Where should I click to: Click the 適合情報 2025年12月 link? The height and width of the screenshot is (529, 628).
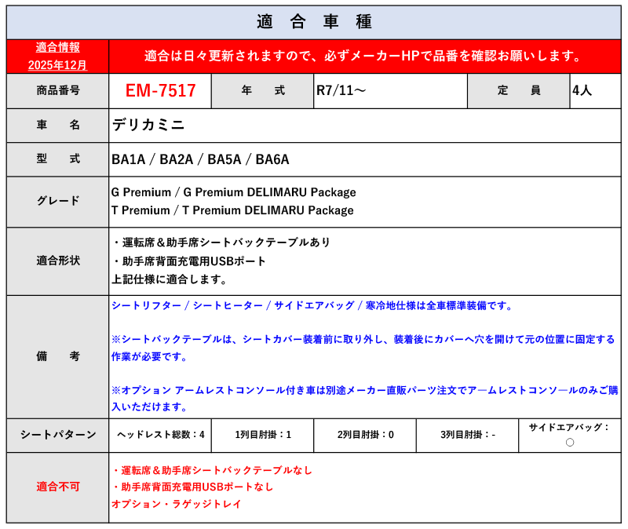tap(57, 56)
